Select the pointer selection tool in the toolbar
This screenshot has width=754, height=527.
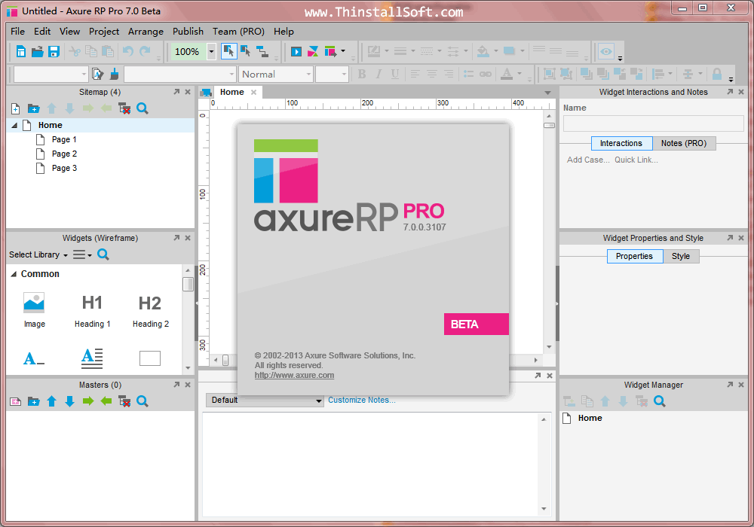tap(229, 51)
